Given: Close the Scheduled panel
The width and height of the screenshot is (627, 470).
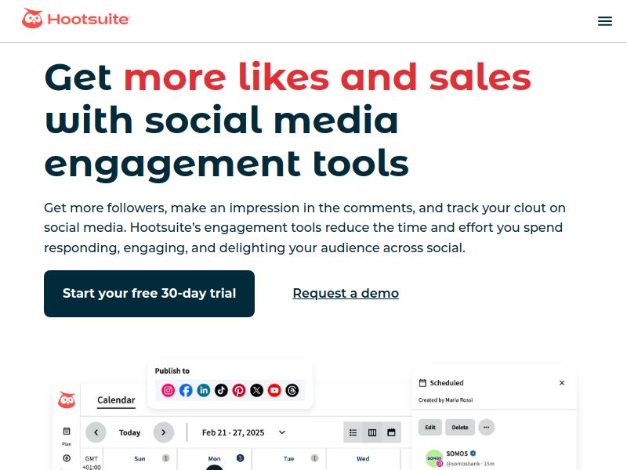Looking at the screenshot, I should 562,383.
